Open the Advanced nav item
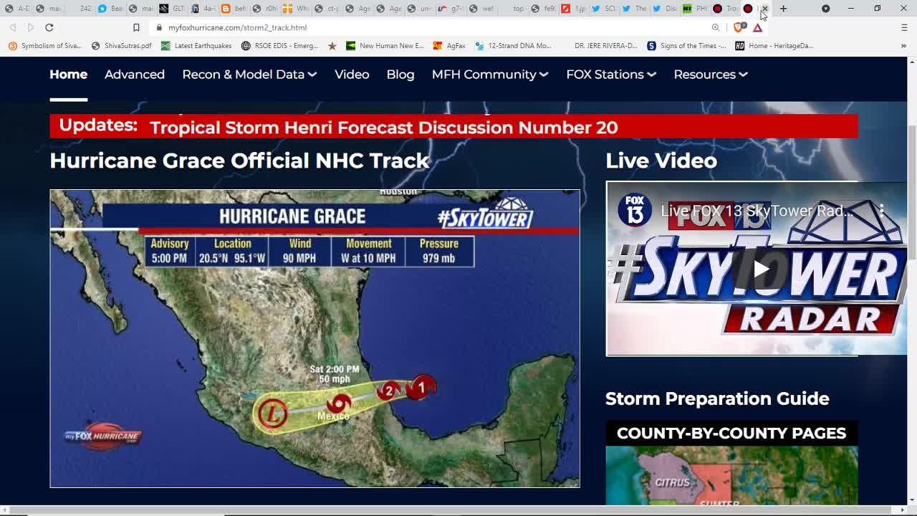The height and width of the screenshot is (516, 917). 135,75
